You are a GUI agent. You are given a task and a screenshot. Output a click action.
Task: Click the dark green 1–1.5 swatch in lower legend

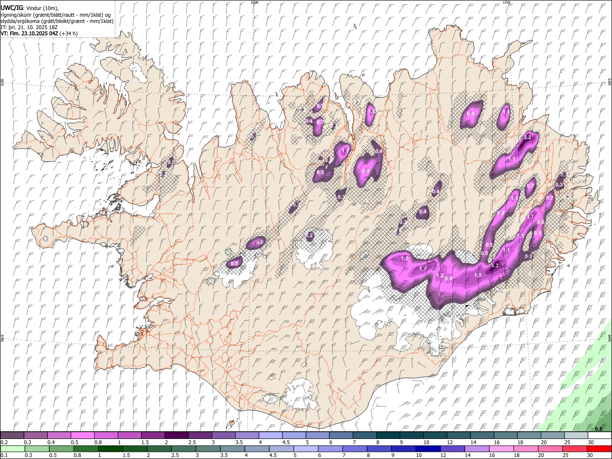[110, 449]
